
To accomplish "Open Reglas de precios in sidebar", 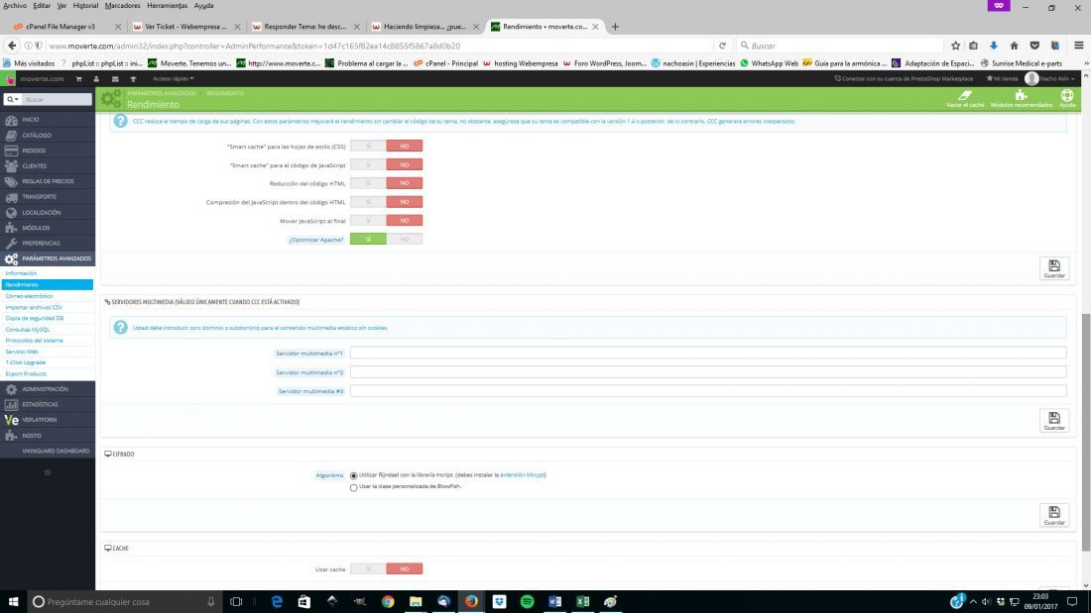I will (48, 181).
